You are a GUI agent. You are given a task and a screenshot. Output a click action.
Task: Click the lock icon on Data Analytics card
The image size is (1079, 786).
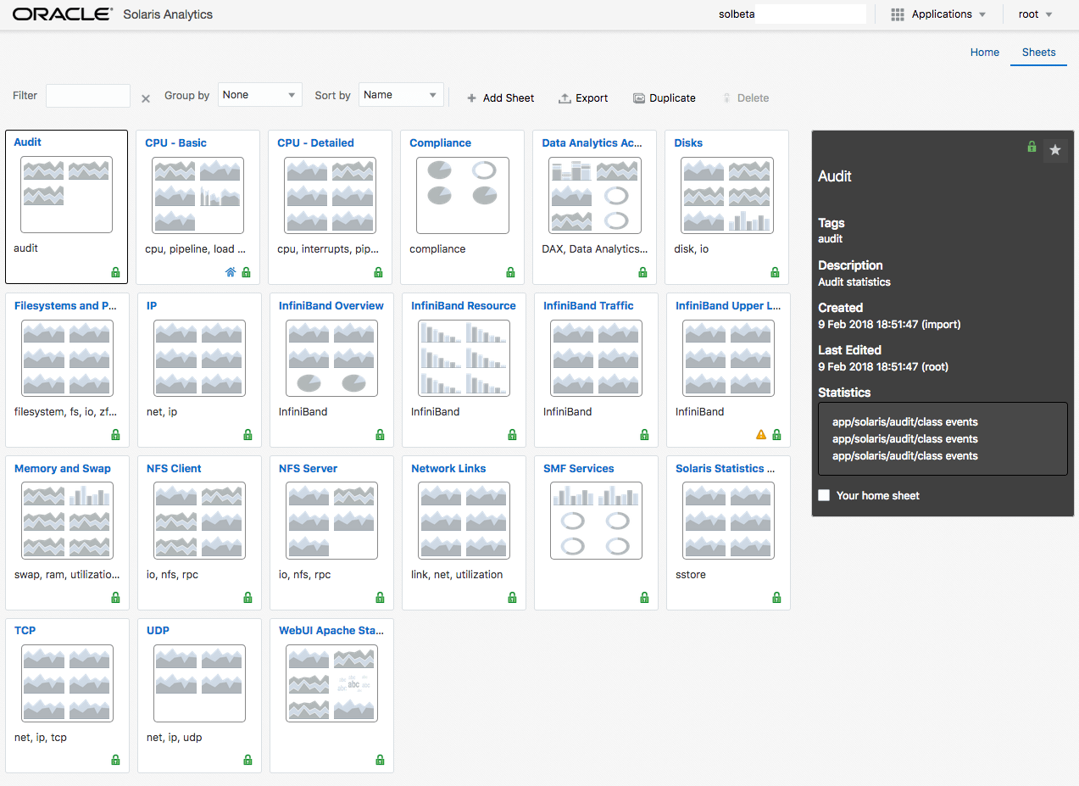click(642, 272)
